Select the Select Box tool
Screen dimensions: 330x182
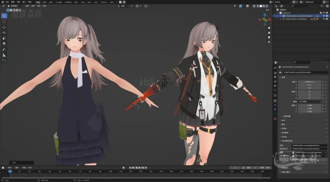pyautogui.click(x=4, y=16)
